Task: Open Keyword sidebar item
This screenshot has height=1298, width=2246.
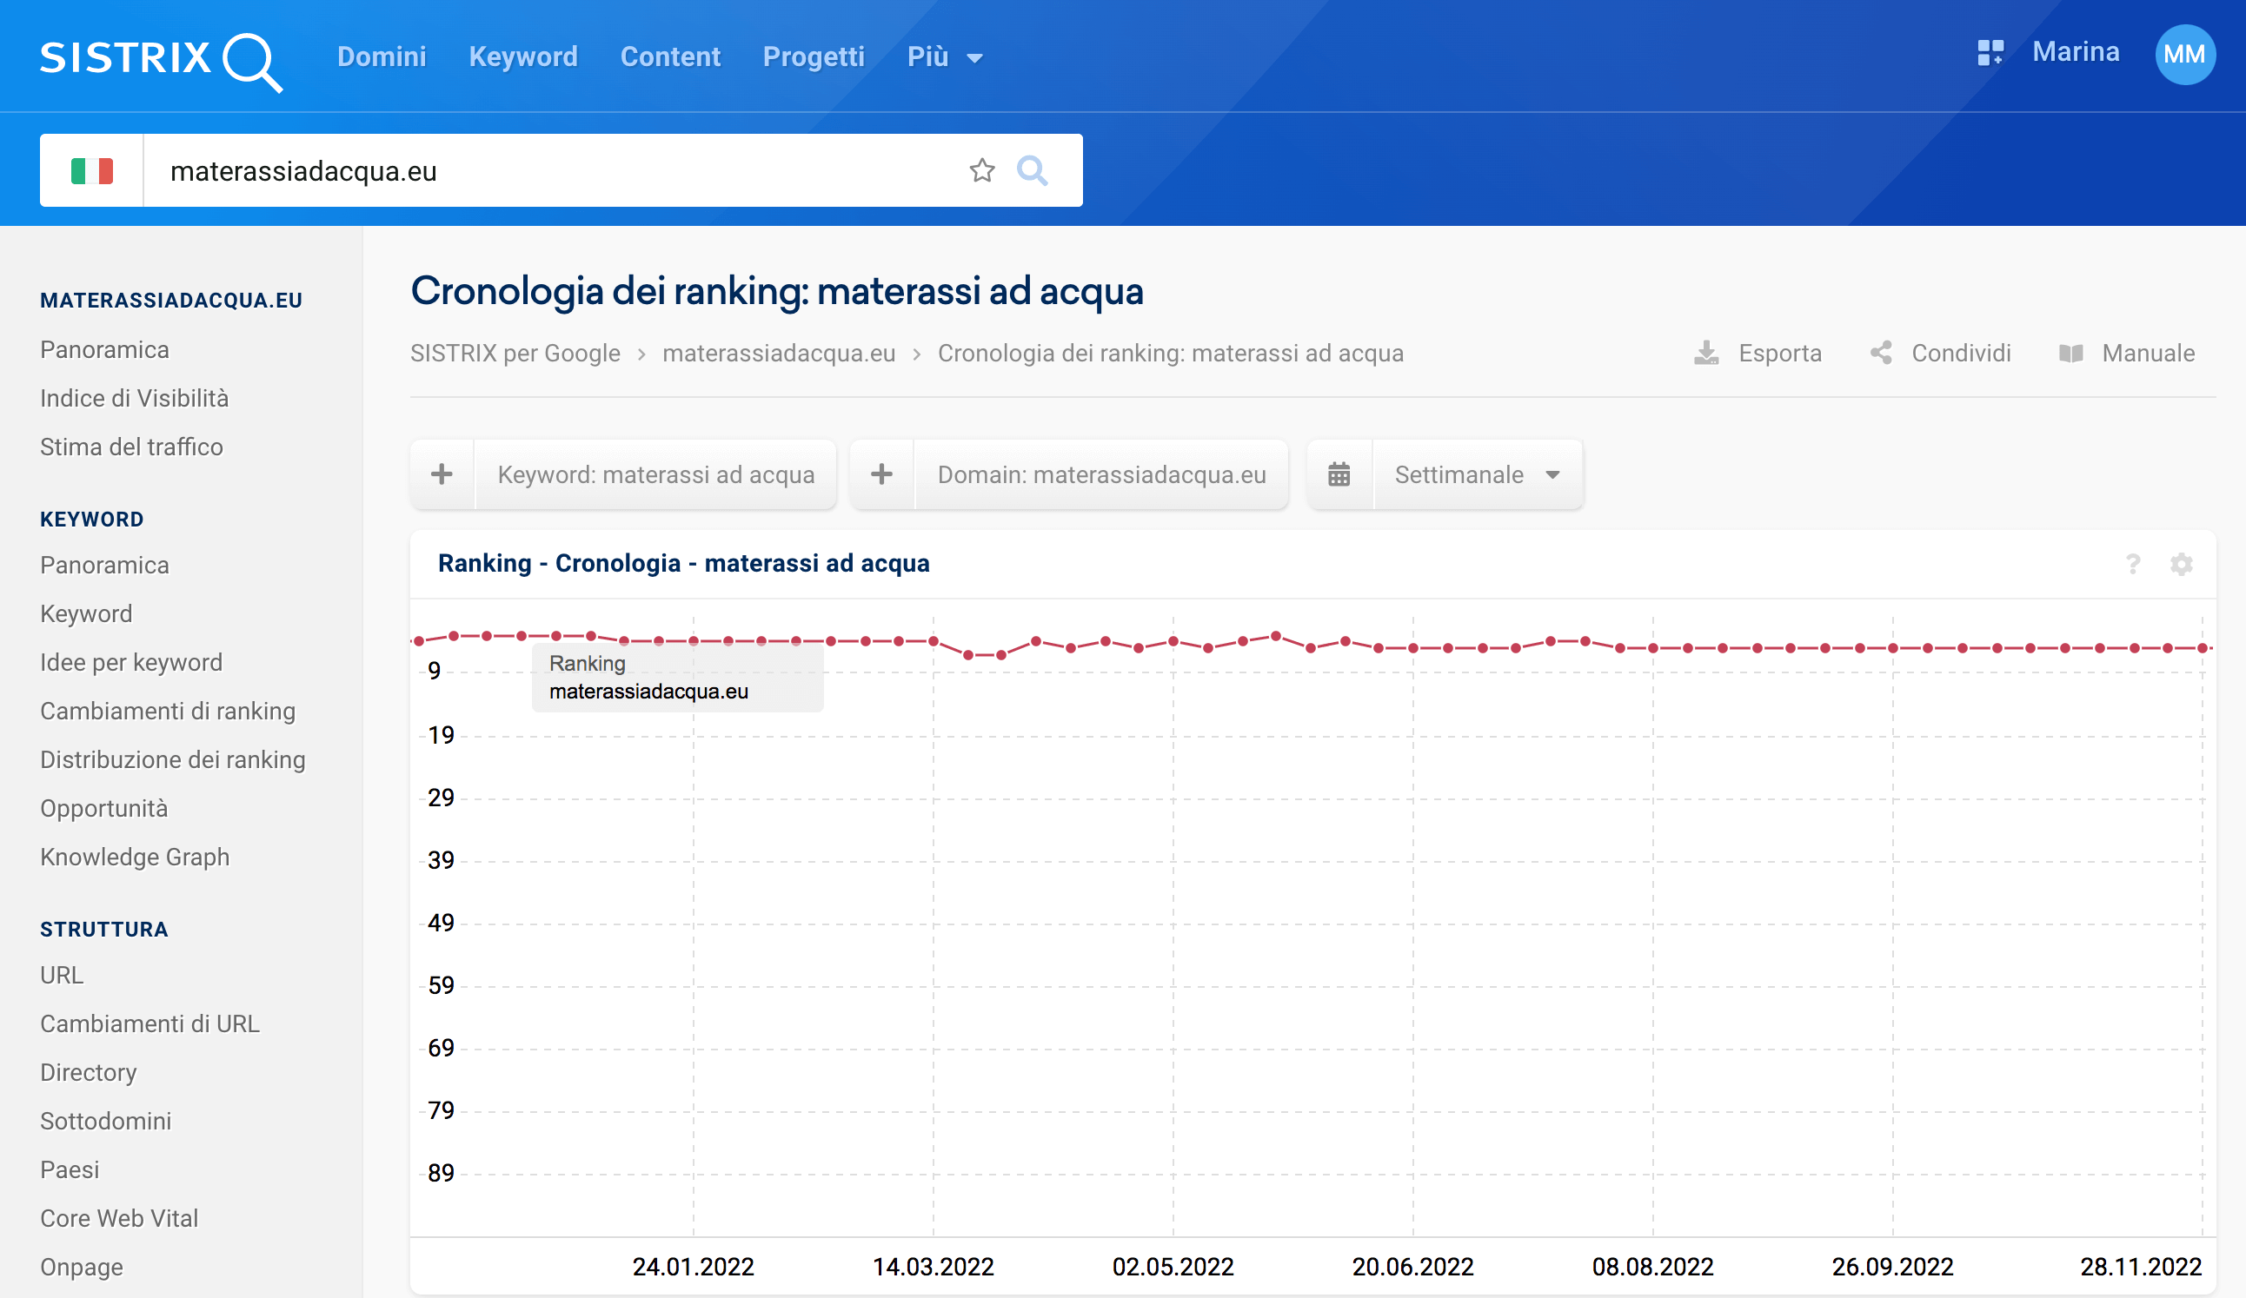Action: 85,613
